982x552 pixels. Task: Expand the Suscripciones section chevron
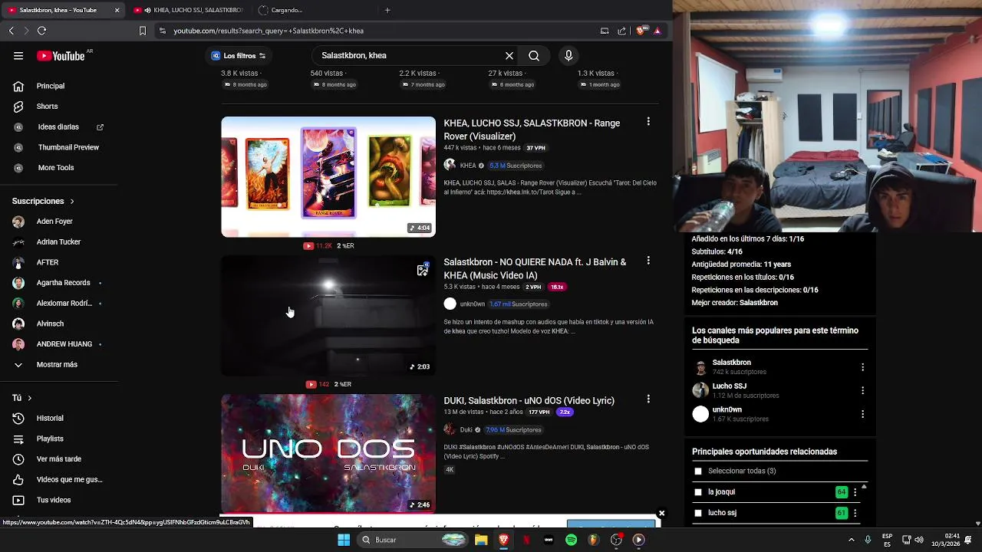click(x=72, y=202)
